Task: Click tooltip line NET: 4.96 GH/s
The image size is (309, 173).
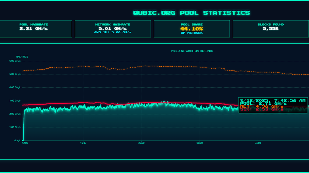Action: [x=262, y=106]
